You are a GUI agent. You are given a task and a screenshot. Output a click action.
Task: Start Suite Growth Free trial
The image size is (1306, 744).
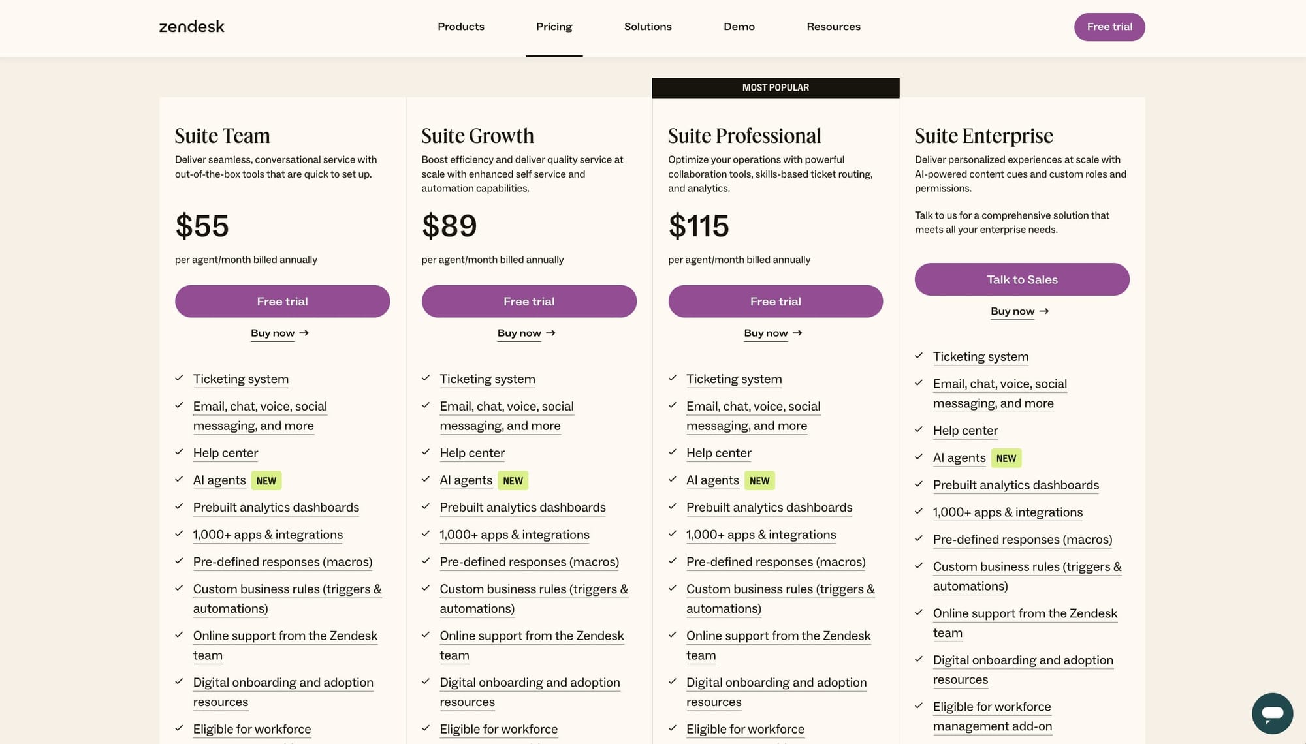529,302
